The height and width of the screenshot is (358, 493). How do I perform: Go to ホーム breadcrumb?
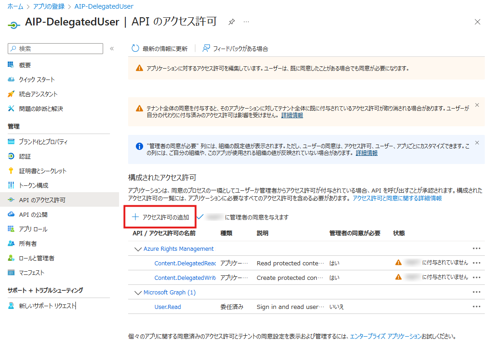tap(15, 6)
